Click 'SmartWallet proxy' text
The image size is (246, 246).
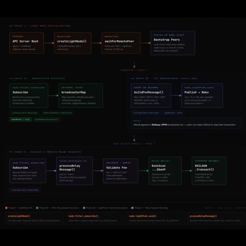(203, 174)
